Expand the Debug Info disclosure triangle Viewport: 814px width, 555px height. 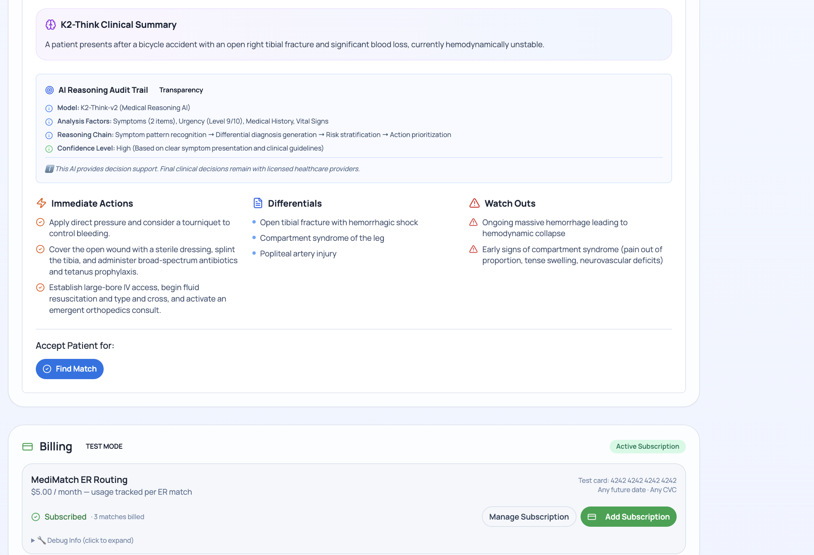click(33, 541)
